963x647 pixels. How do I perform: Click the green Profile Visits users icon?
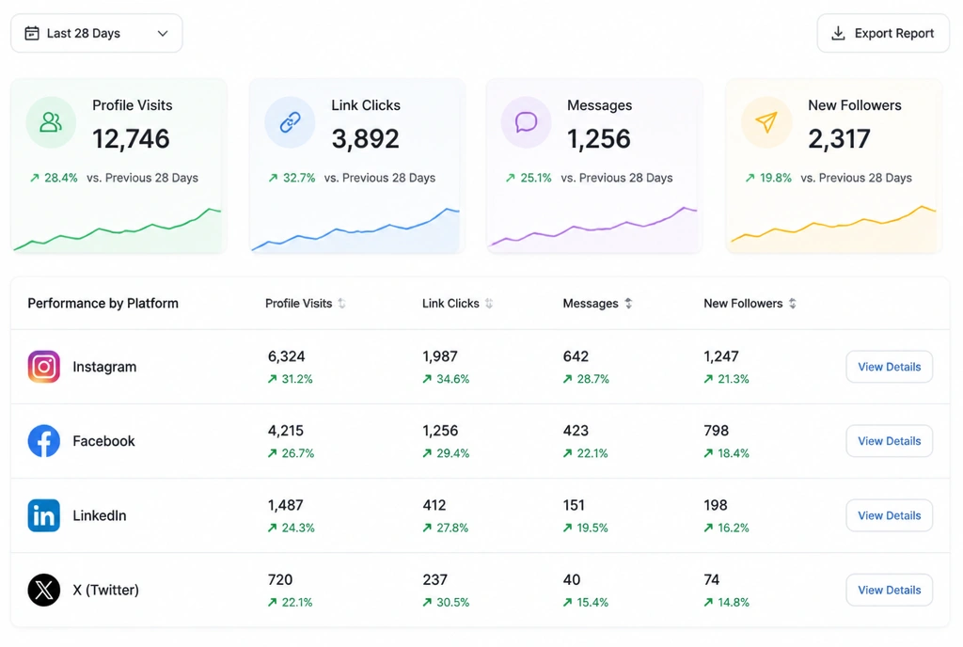click(51, 122)
